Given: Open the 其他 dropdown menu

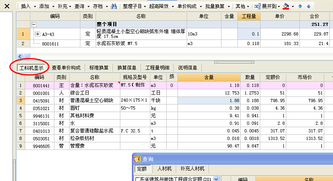Looking at the screenshot, I should 242,6.
